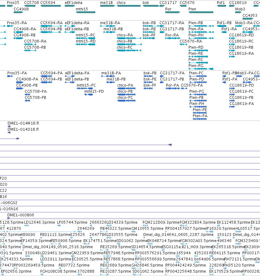Select the RE50906.5prime EST label

(x=66, y=241)
